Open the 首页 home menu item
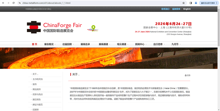 34,44
